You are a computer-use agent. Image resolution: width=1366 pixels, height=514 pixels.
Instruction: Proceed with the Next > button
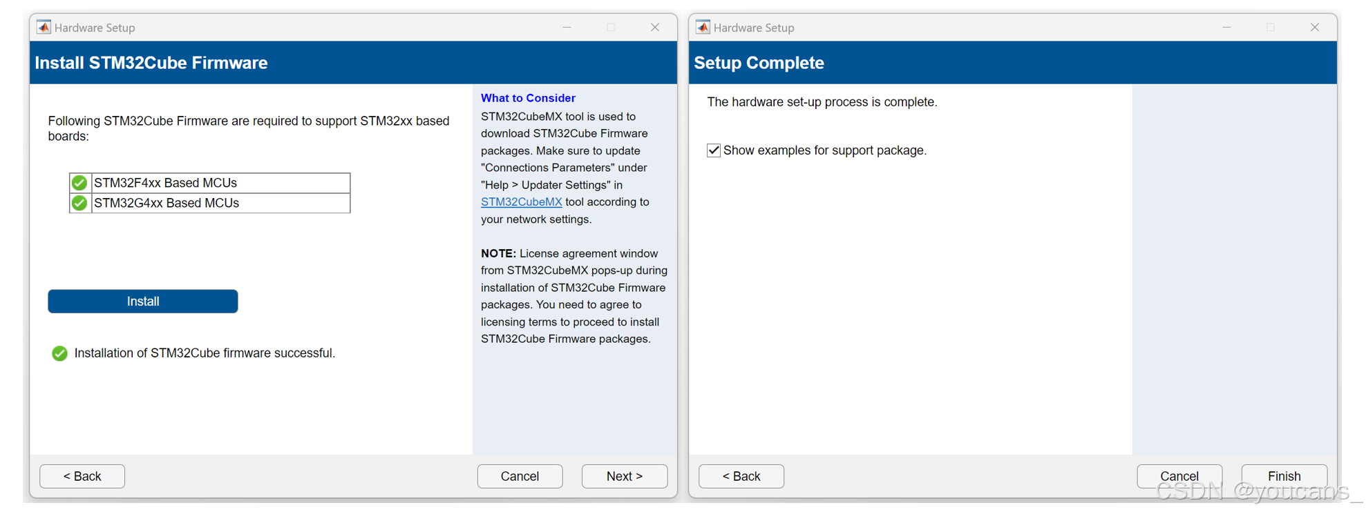point(625,476)
